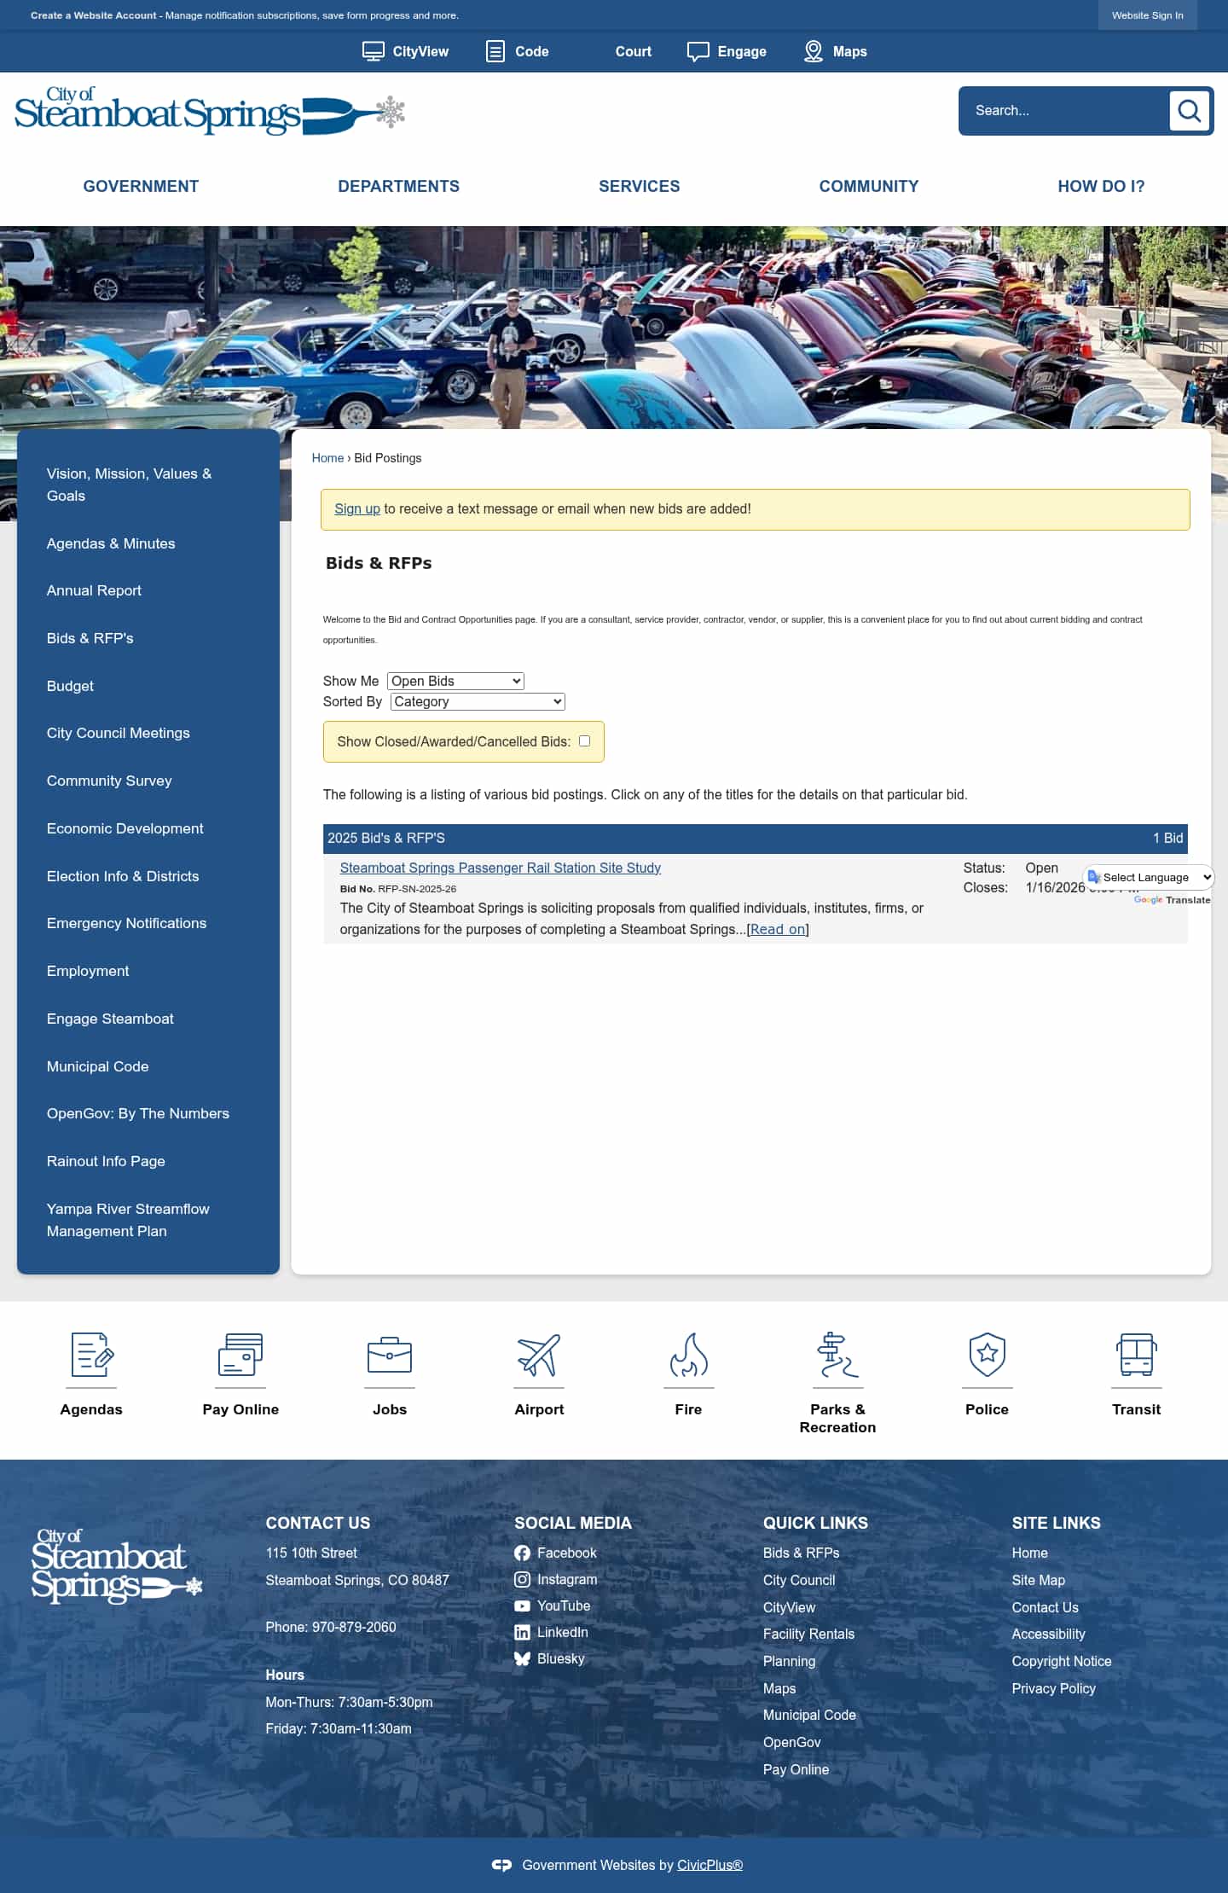Toggle Show Closed/Awarded/Cancelled Bids checkbox

point(584,741)
